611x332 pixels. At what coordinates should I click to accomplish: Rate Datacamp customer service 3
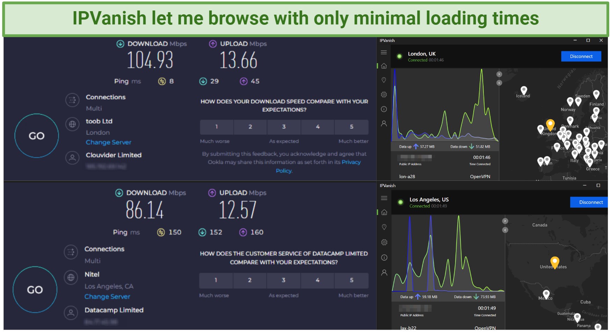click(283, 280)
